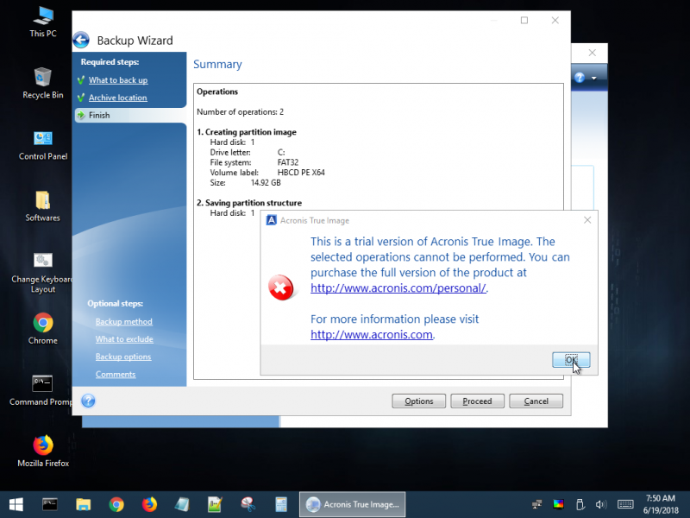
Task: Click the Proceed button
Action: coord(477,401)
